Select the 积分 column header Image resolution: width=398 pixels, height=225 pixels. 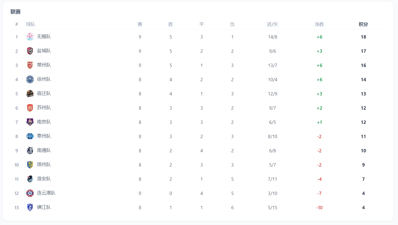363,24
